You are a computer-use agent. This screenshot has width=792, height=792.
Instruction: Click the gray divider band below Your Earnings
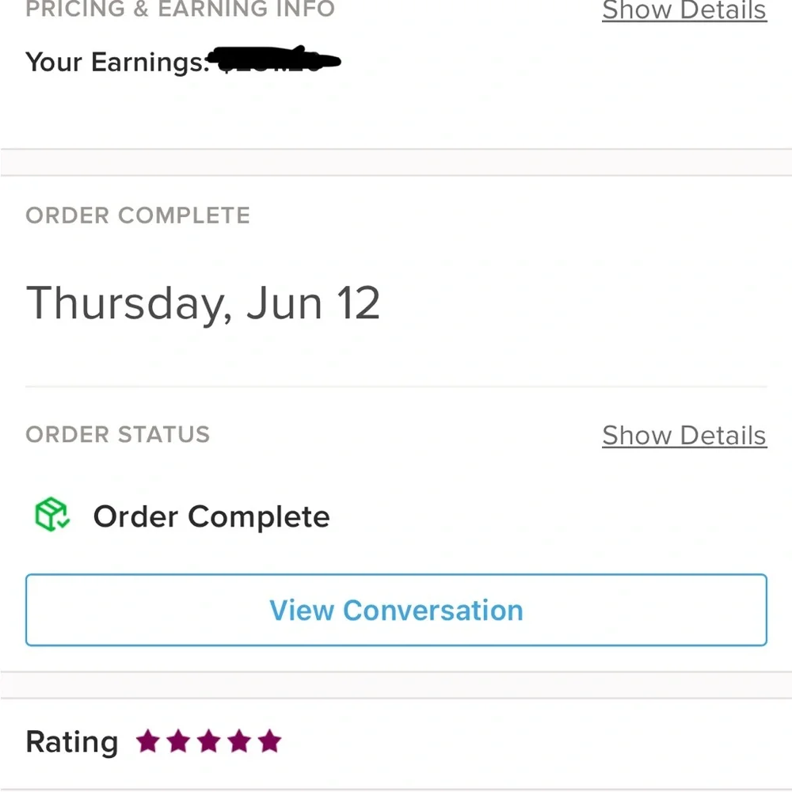[396, 162]
